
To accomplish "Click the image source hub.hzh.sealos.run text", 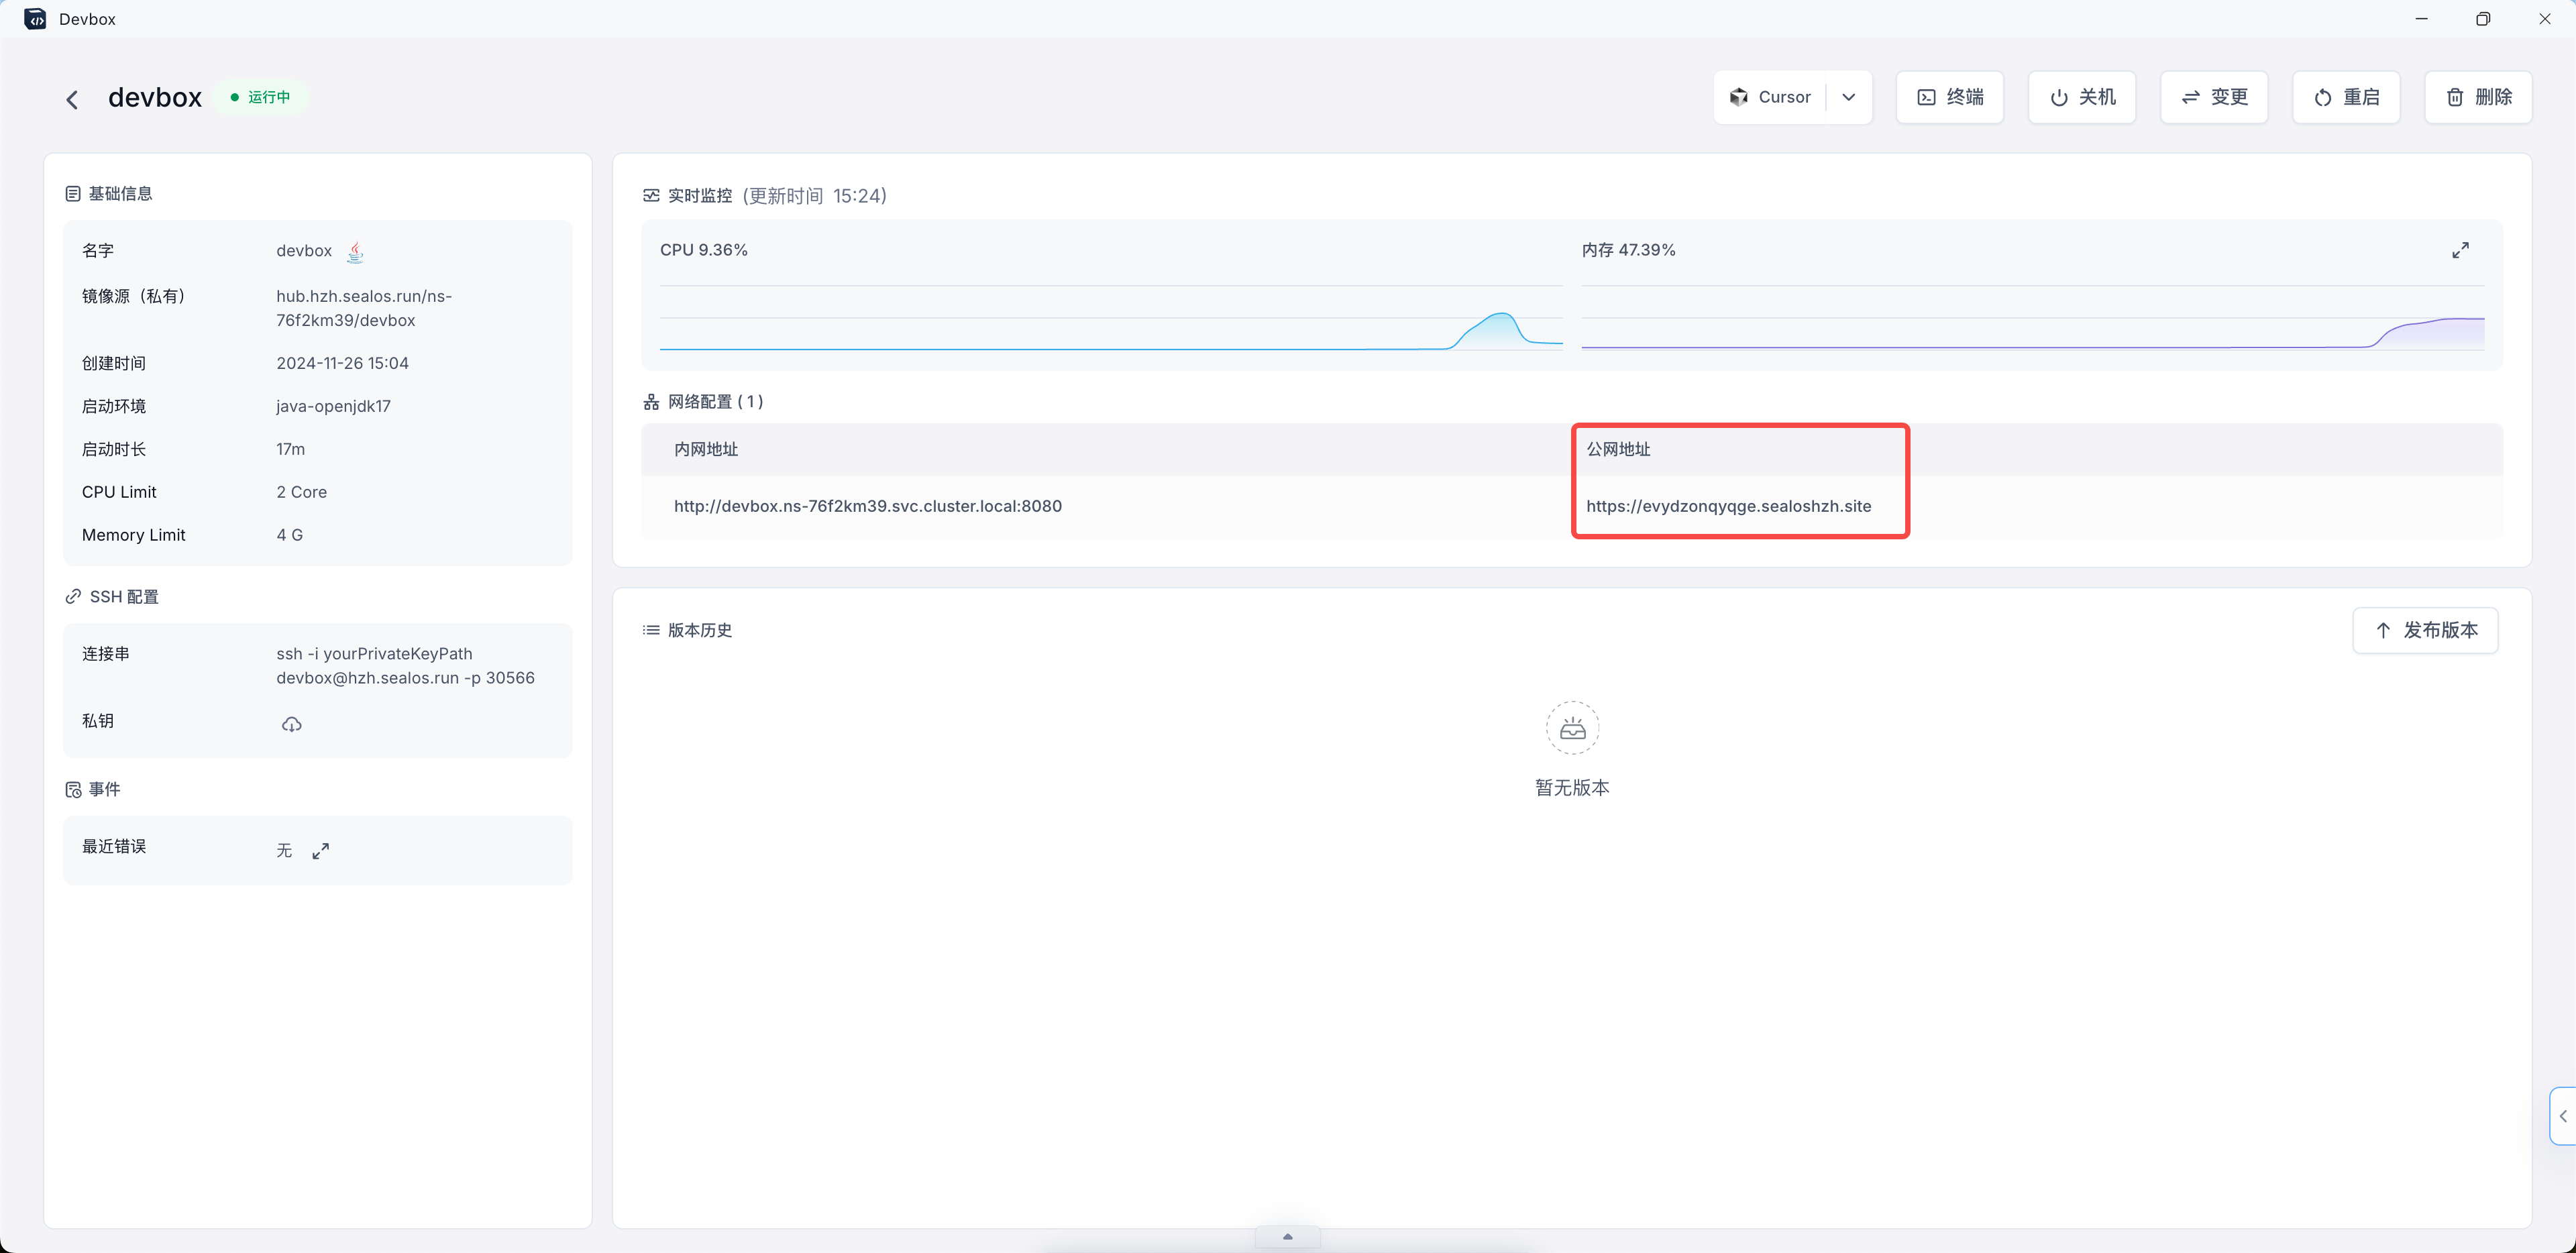I will (364, 308).
